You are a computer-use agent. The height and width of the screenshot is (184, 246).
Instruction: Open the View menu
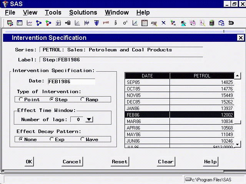pos(30,13)
